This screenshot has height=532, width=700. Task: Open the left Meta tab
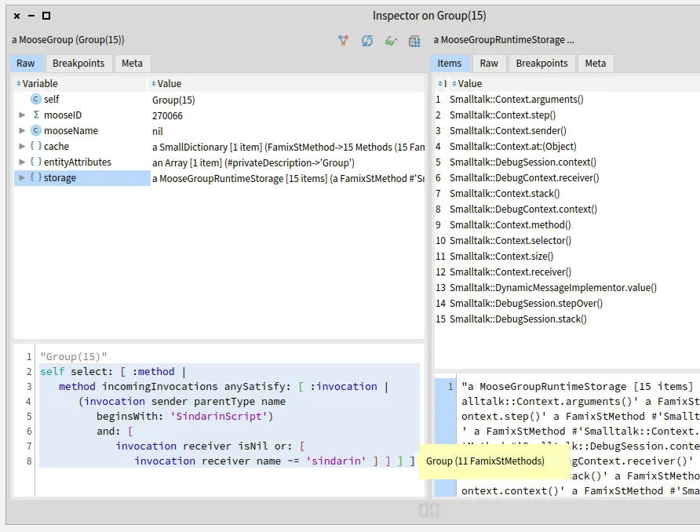coord(132,64)
